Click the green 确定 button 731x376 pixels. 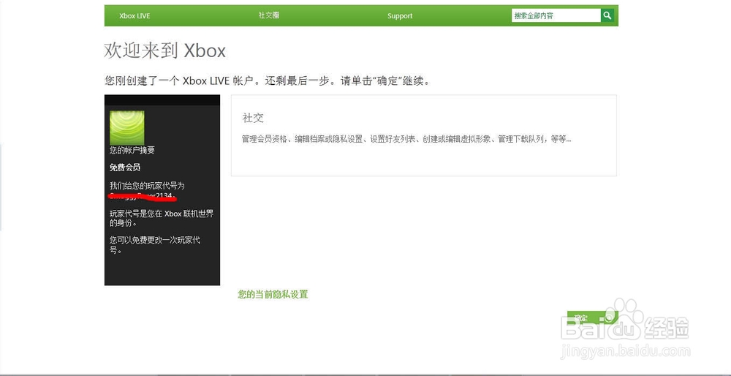coord(592,317)
